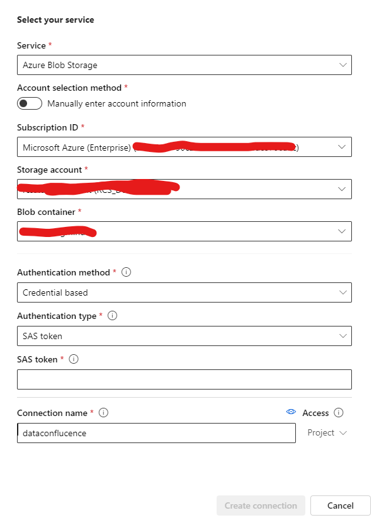The width and height of the screenshot is (379, 520).
Task: Open the Storage account dropdown
Action: point(184,189)
